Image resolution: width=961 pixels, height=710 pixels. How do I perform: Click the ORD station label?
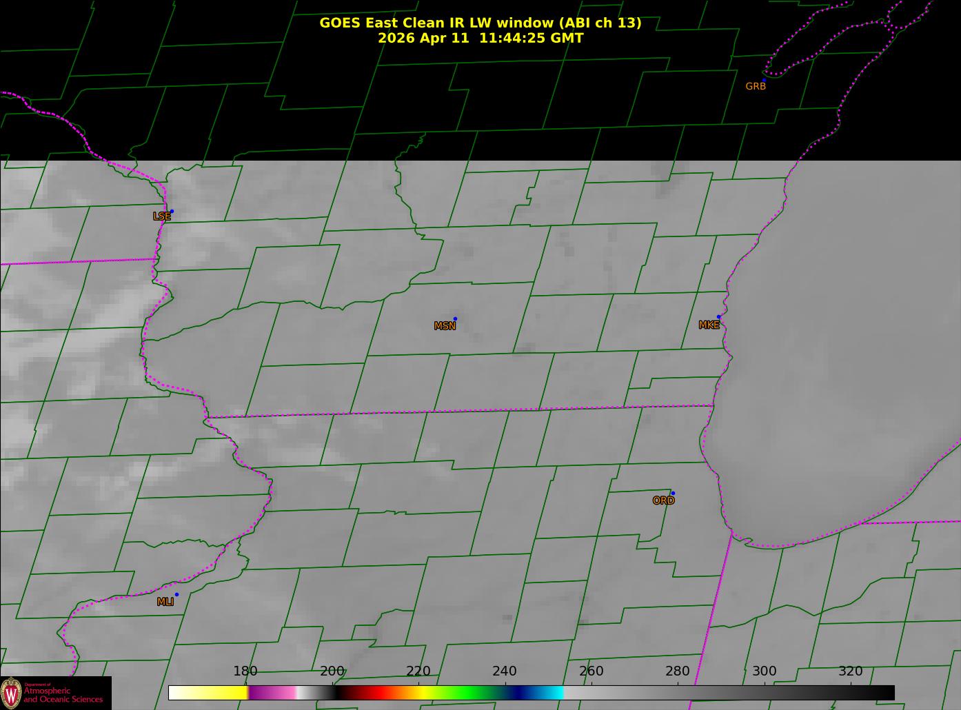663,500
